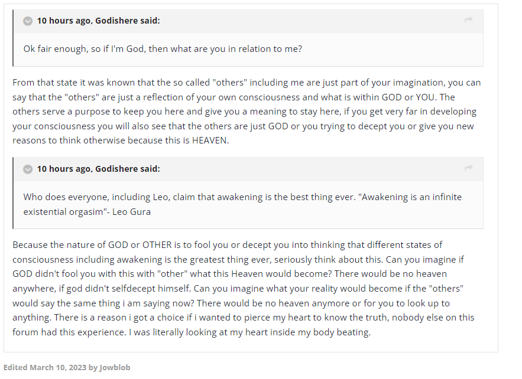Click the 'Leo Gura' attribution in the quote
522x379 pixels.
[131, 212]
